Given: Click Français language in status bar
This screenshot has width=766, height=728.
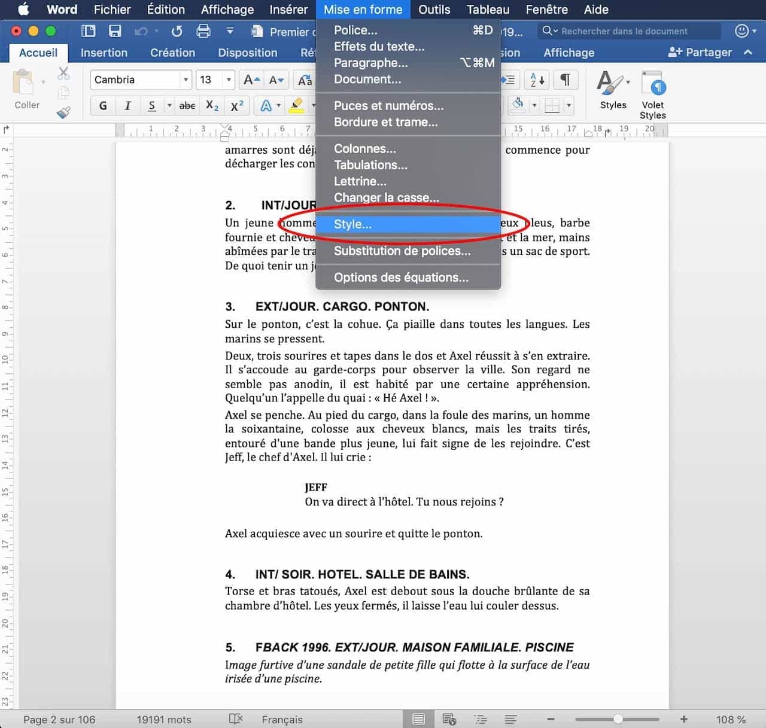Looking at the screenshot, I should coord(282,720).
